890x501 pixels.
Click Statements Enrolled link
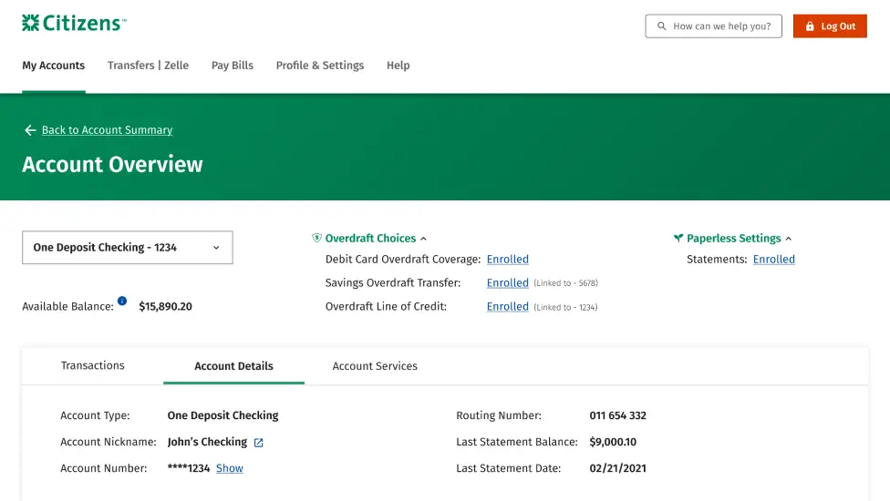tap(773, 259)
